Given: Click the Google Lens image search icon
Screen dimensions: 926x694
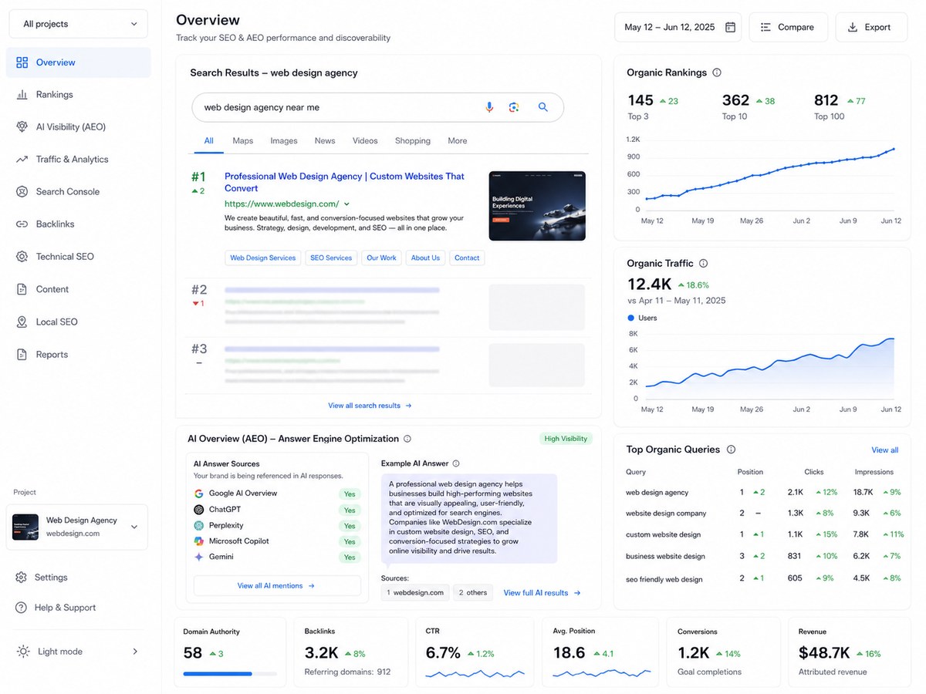Looking at the screenshot, I should coord(514,107).
